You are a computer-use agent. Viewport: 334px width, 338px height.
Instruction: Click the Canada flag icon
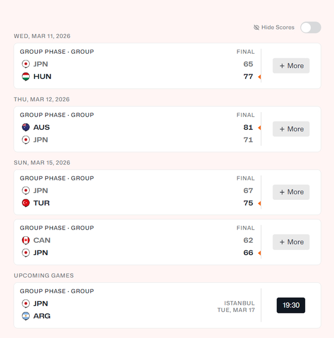click(x=26, y=240)
